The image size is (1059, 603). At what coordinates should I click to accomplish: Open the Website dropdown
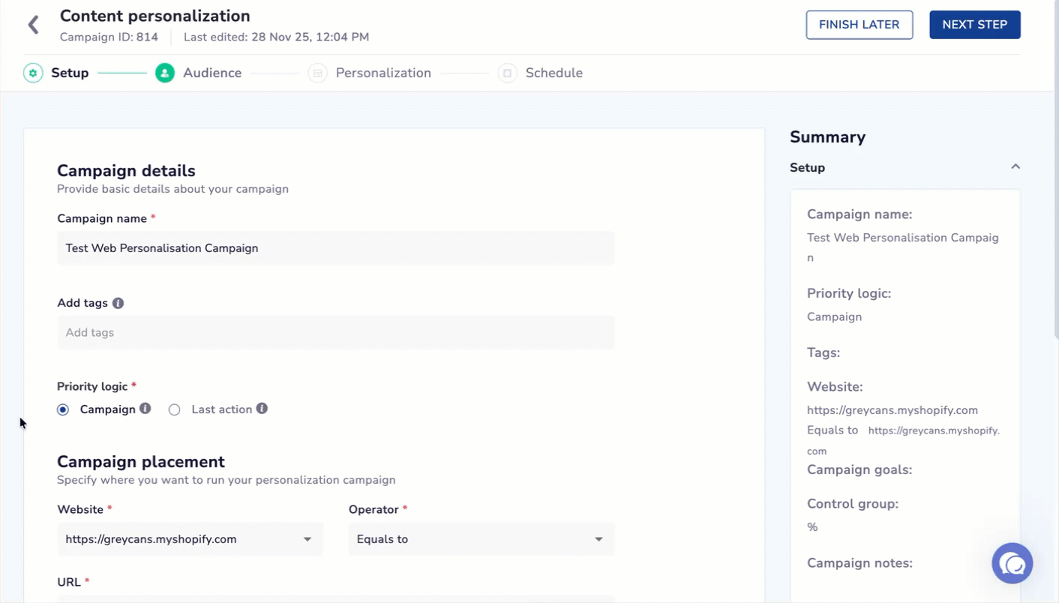(x=190, y=539)
